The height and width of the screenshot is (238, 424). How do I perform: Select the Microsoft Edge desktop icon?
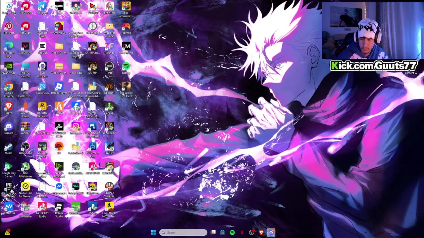click(x=9, y=50)
